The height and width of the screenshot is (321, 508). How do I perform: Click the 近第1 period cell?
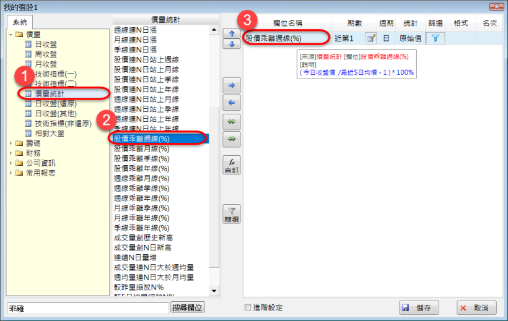point(349,38)
